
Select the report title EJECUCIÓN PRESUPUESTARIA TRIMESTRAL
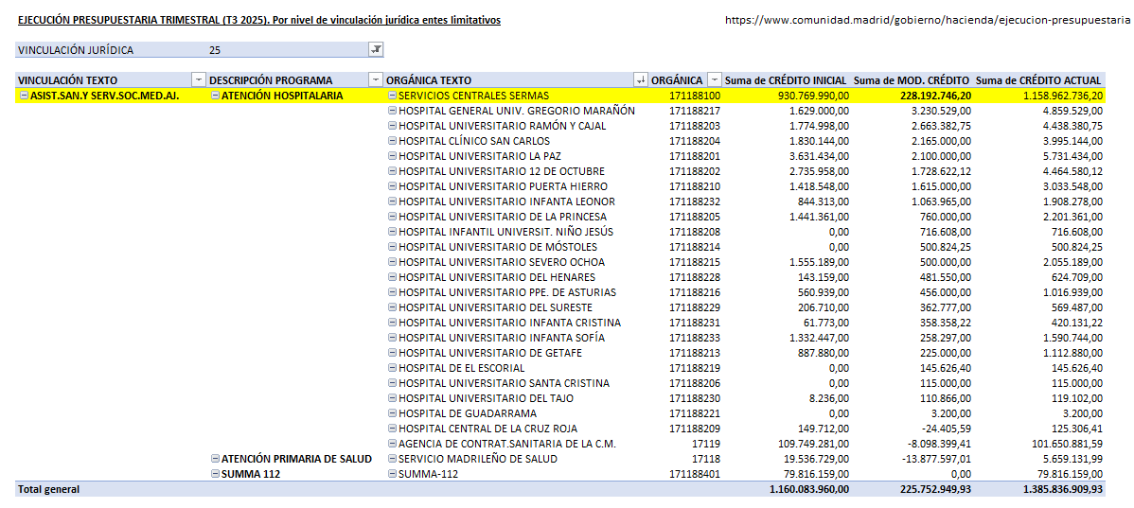tap(259, 20)
